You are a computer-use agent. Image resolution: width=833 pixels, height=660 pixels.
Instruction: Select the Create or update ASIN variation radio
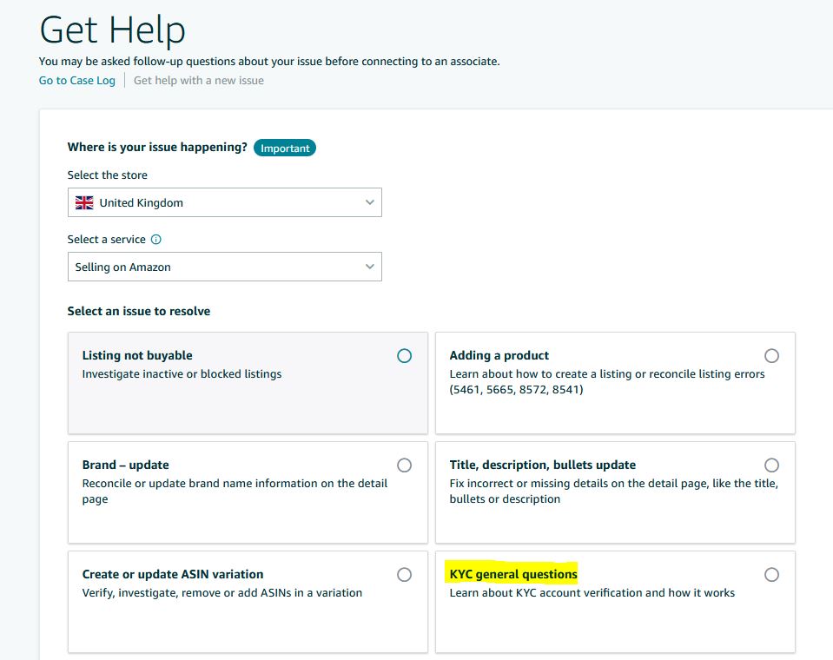(x=404, y=575)
